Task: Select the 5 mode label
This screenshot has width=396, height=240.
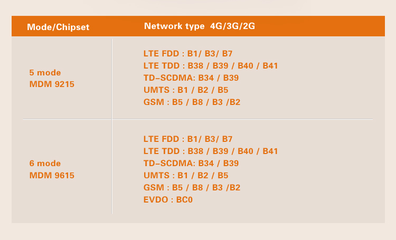Action: (45, 73)
